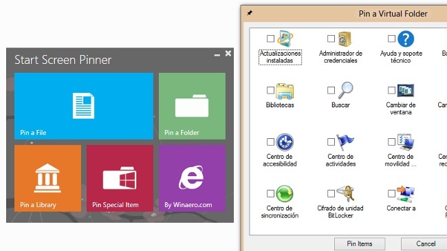The height and width of the screenshot is (251, 447).
Task: Check the Centro de actividades checkbox
Action: [x=331, y=142]
